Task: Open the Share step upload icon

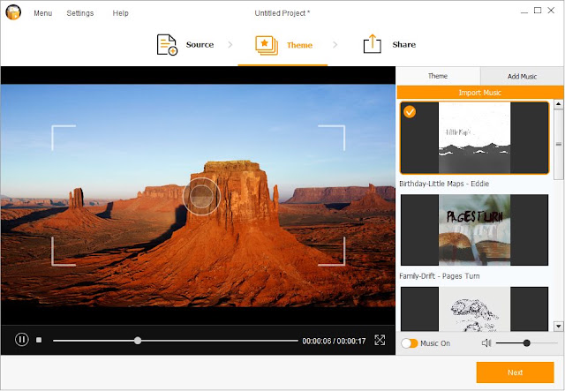Action: pyautogui.click(x=373, y=44)
